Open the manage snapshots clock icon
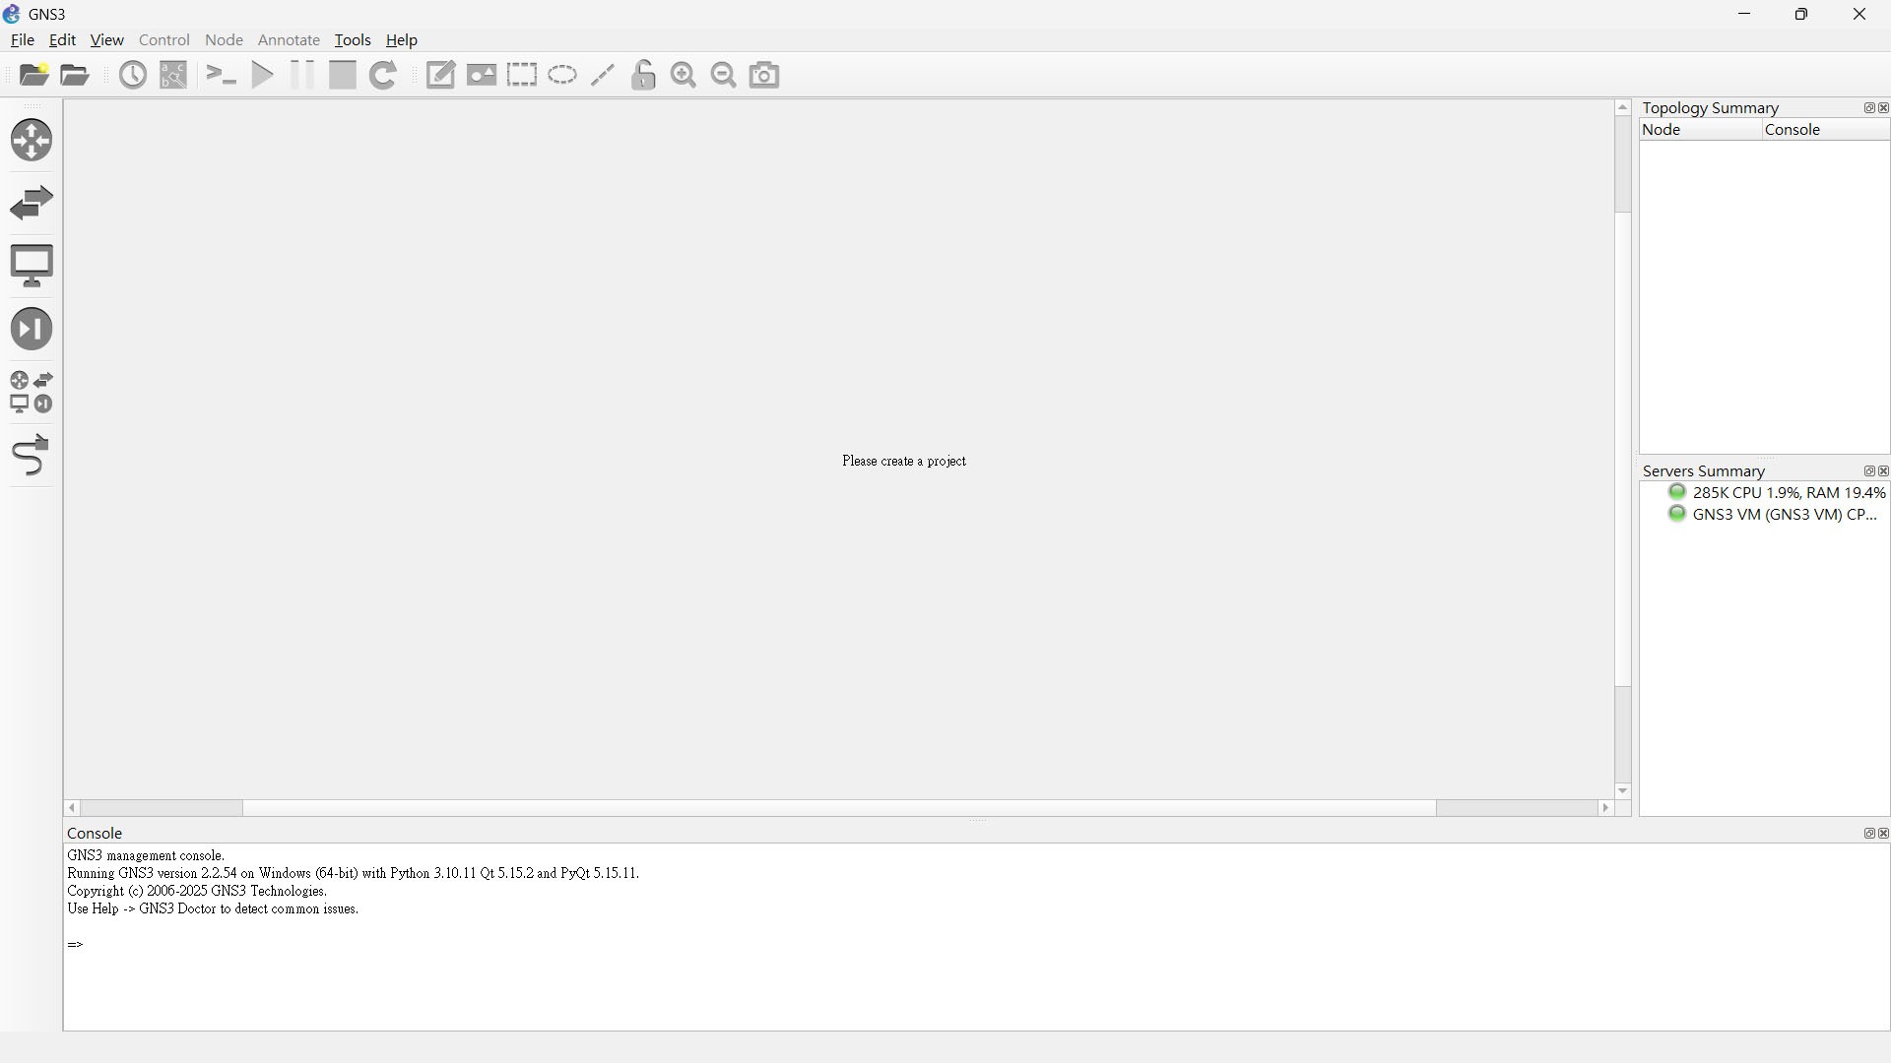Screen dimensions: 1891x1063 click(133, 75)
